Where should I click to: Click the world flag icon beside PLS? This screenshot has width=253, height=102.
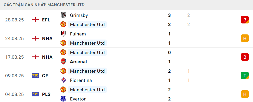pyautogui.click(x=35, y=94)
